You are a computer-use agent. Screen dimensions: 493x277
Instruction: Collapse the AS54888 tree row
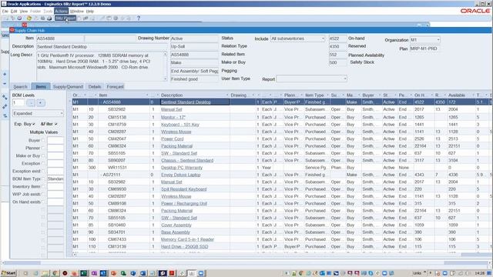[x=101, y=102]
